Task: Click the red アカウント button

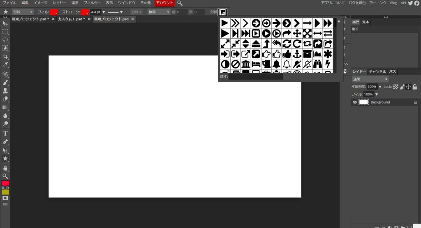Action: tap(164, 3)
